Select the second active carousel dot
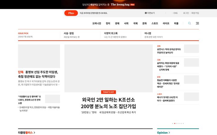217x135 pixels. coord(175,123)
